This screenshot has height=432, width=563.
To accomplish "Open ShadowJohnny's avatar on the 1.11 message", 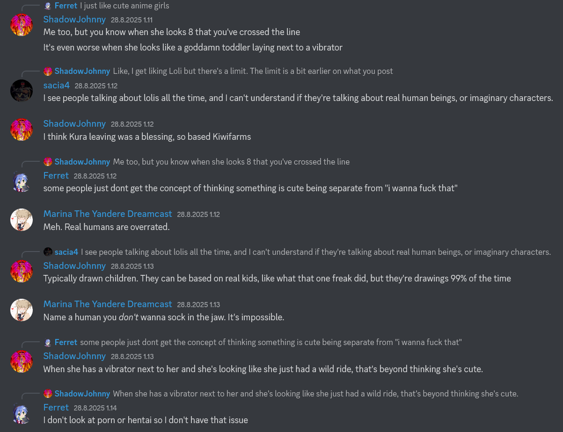I will (22, 25).
